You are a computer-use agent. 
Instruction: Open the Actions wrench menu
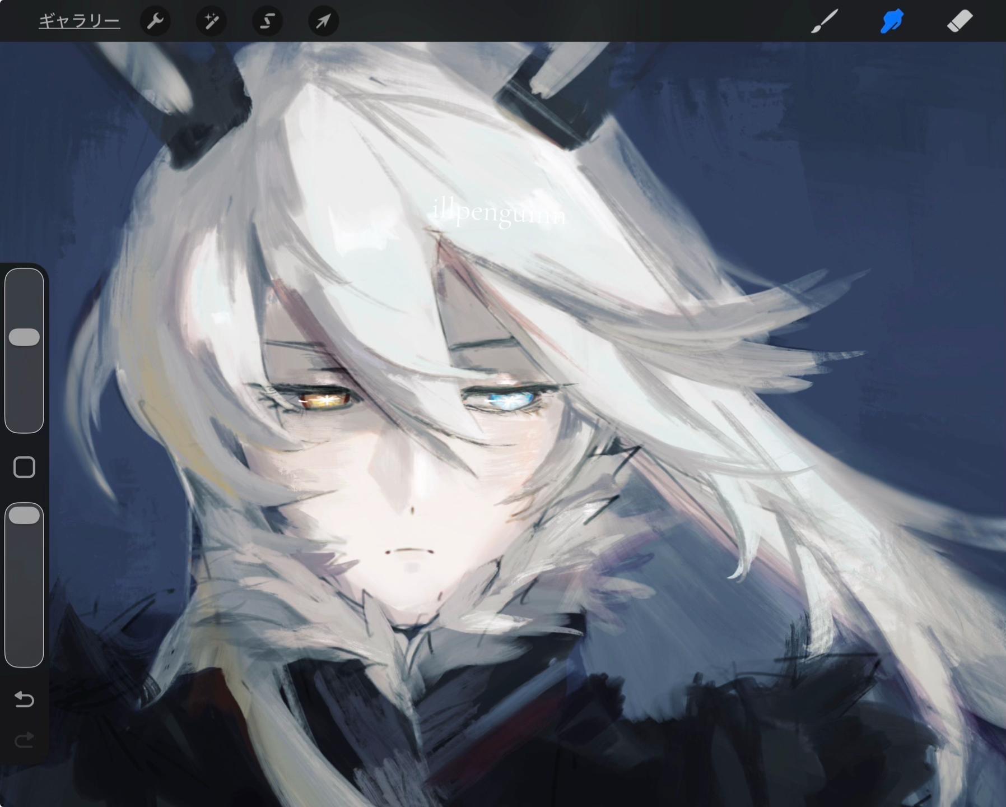[155, 21]
